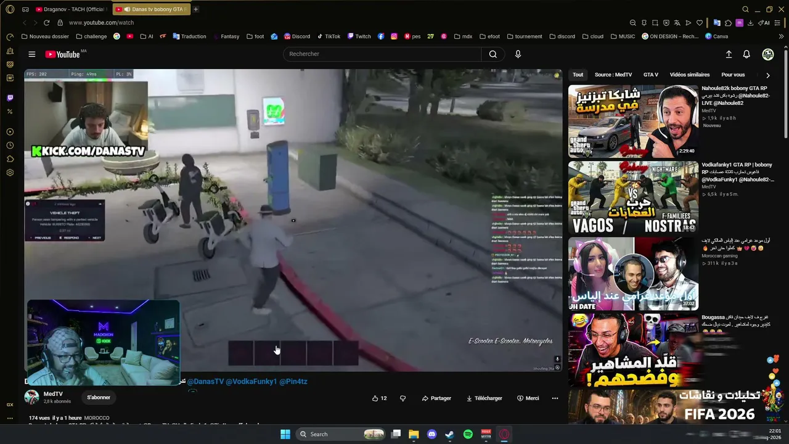Download the video with Télécharger

(x=484, y=398)
